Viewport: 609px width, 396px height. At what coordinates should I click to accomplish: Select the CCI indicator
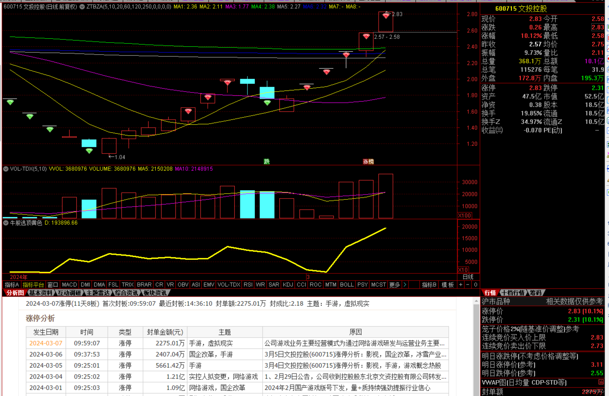pos(301,285)
